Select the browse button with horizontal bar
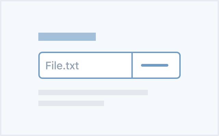The height and width of the screenshot is (136, 219). pos(156,65)
